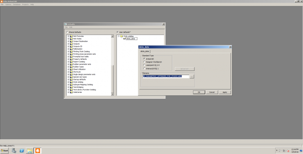Open Windows Explorer from the taskbar
Image resolution: width=303 pixels, height=154 pixels.
tap(30, 151)
